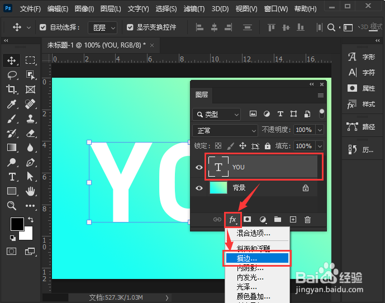The height and width of the screenshot is (303, 385).
Task: Open the Filter menu
Action: tap(194, 9)
